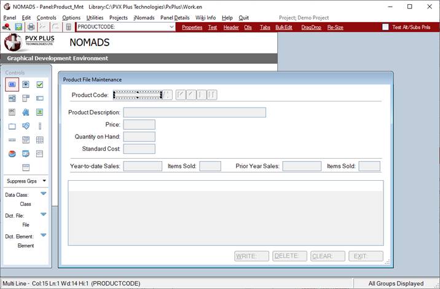The width and height of the screenshot is (440, 289).
Task: Click the last-record navigation button
Action: [x=212, y=95]
